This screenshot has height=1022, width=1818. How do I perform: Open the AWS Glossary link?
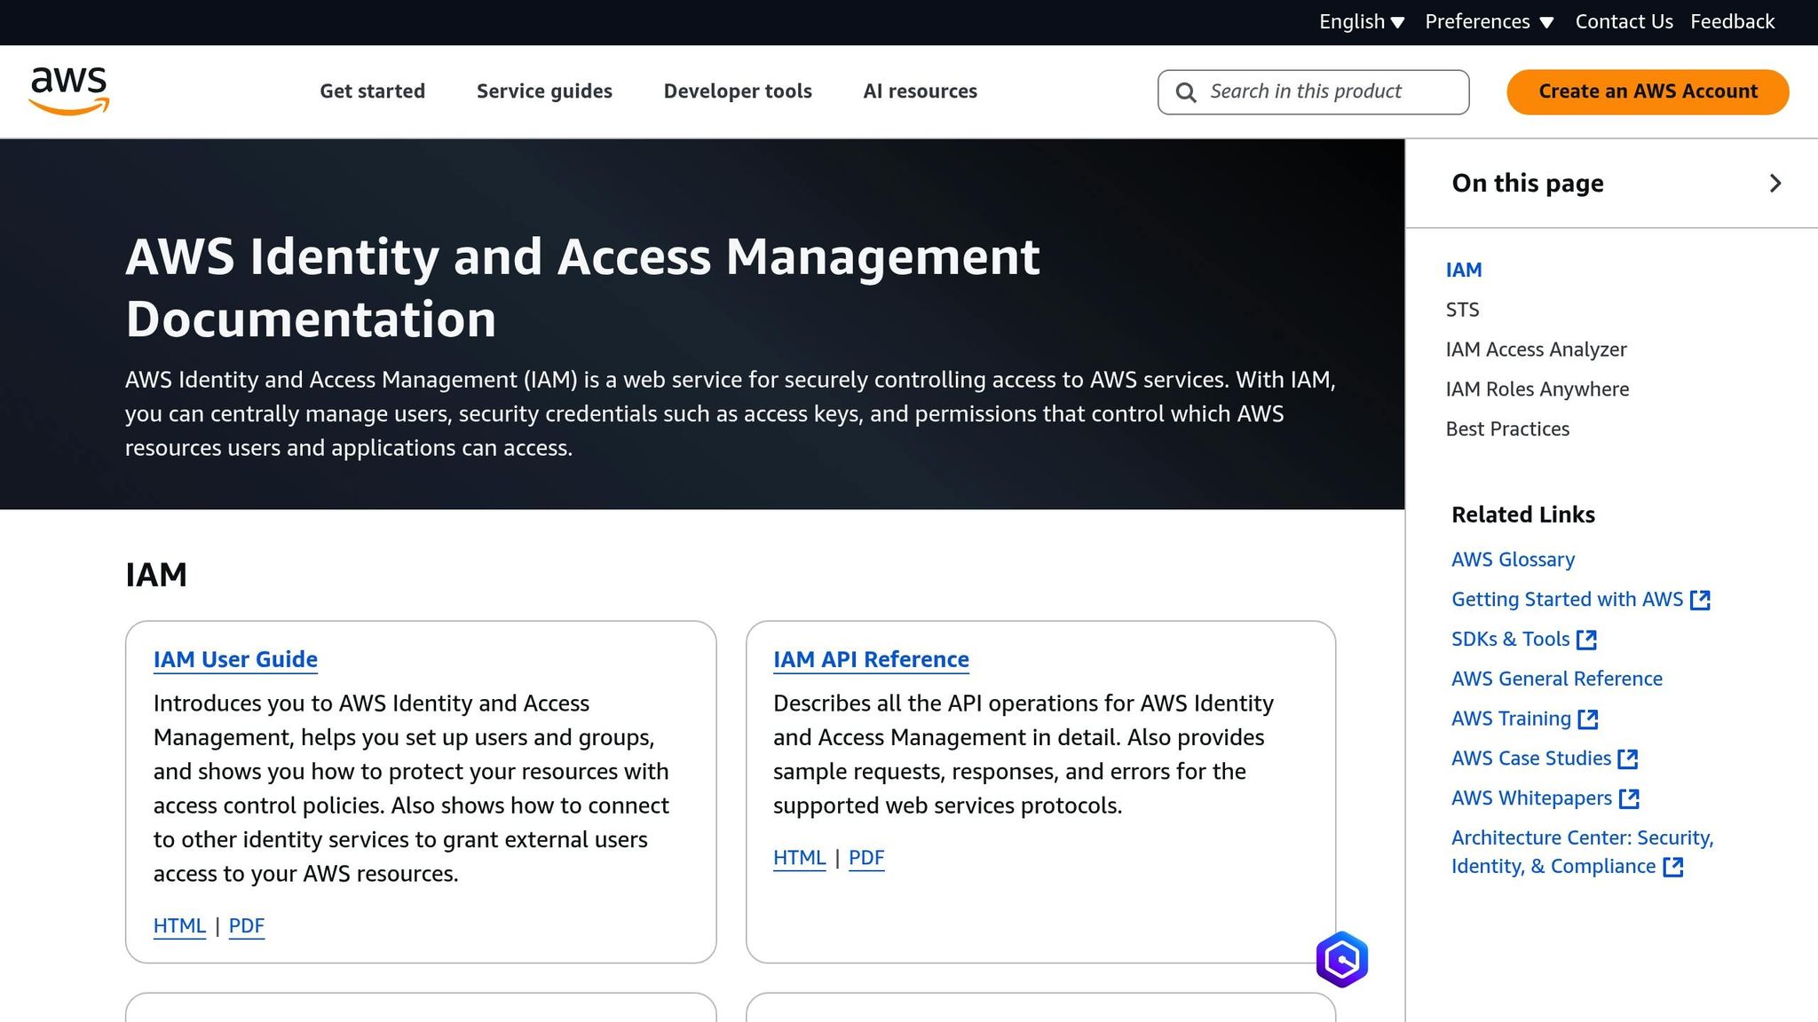[1513, 560]
